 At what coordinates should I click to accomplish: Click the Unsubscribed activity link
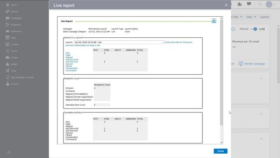tap(71, 68)
